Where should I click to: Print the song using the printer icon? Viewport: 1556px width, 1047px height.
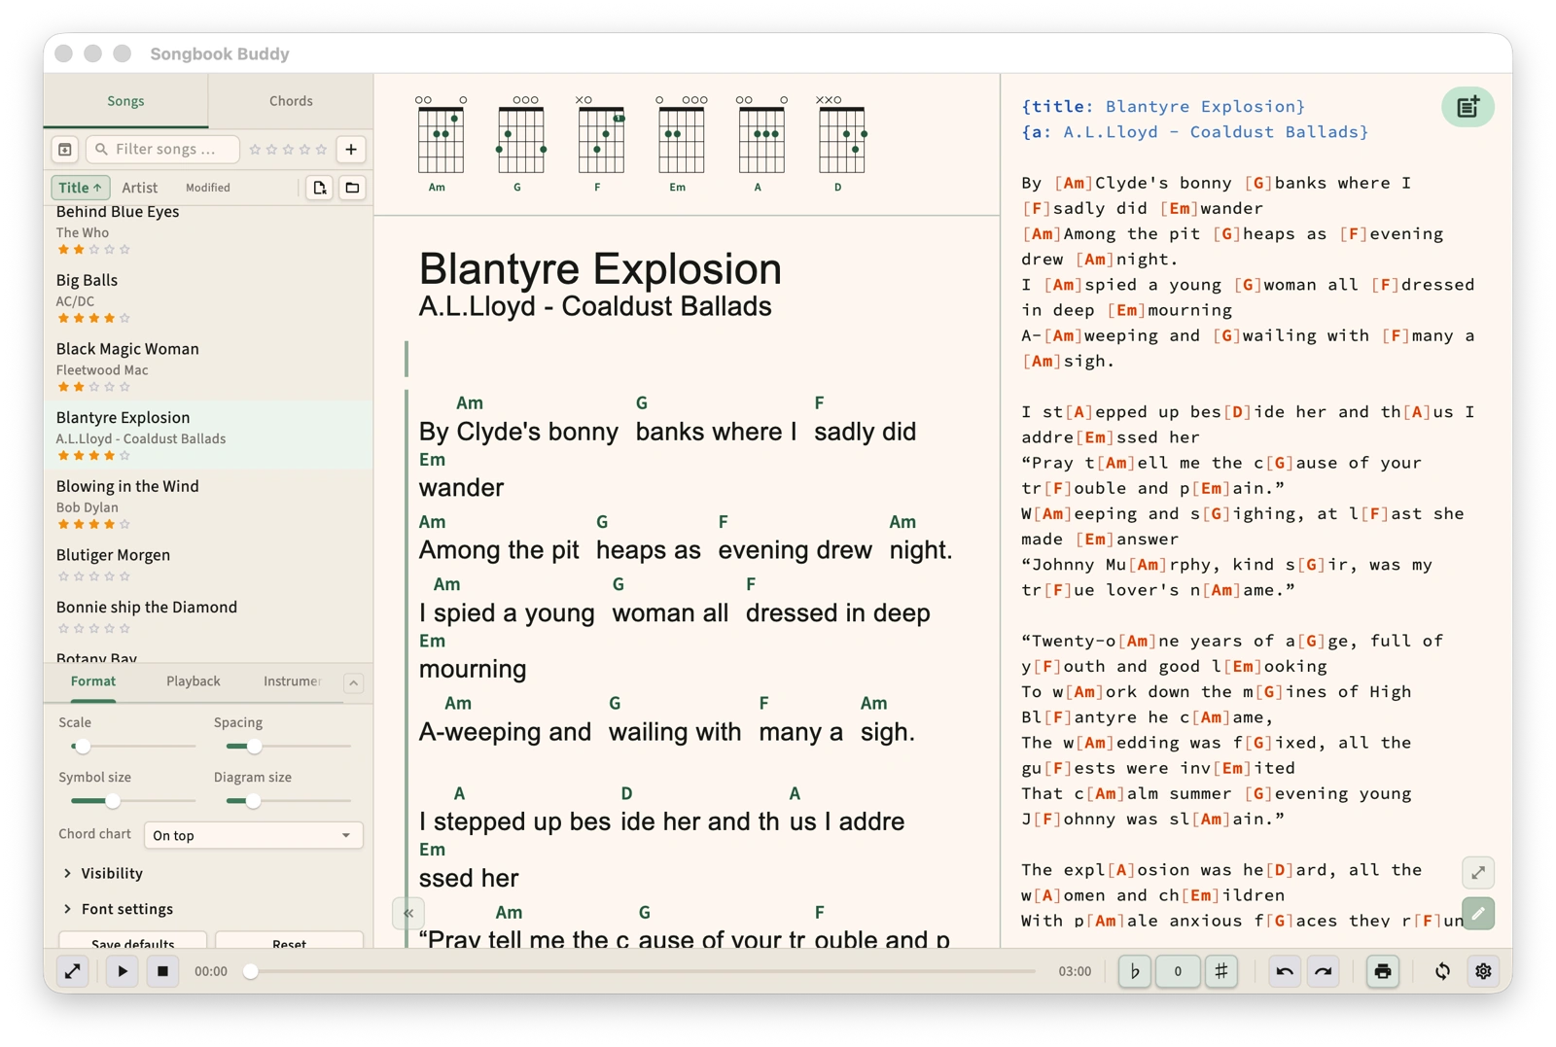1382,971
